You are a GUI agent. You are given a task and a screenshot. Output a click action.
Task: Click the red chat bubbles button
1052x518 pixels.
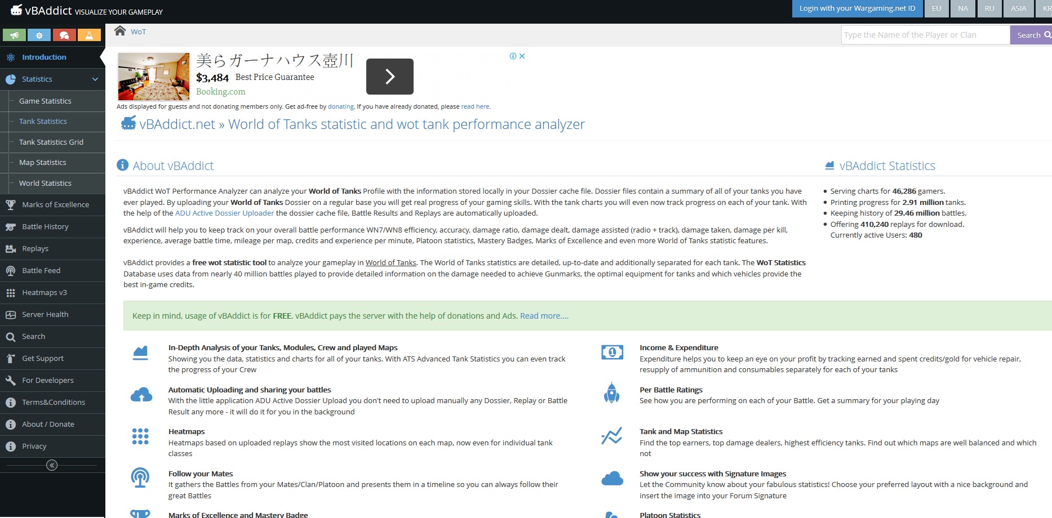(64, 35)
